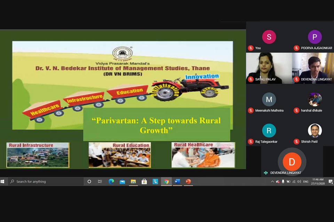Open Task View from the taskbar
334x222 pixels.
[100, 181]
